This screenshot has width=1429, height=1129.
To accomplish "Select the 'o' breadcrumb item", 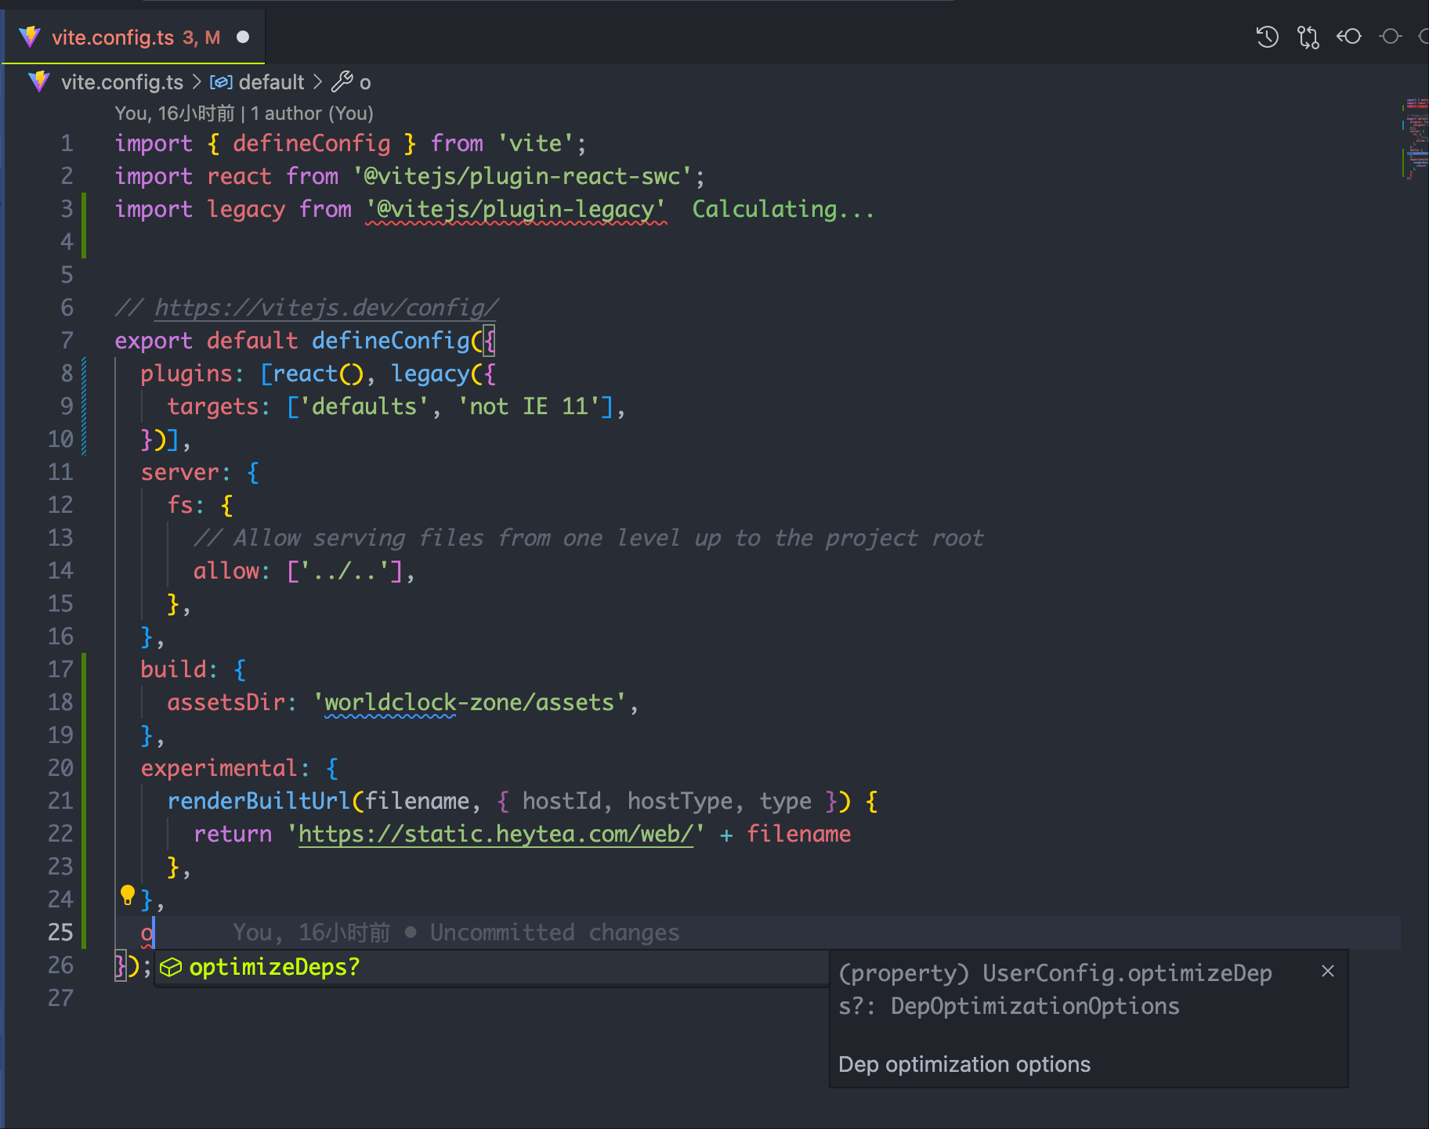I will (365, 82).
